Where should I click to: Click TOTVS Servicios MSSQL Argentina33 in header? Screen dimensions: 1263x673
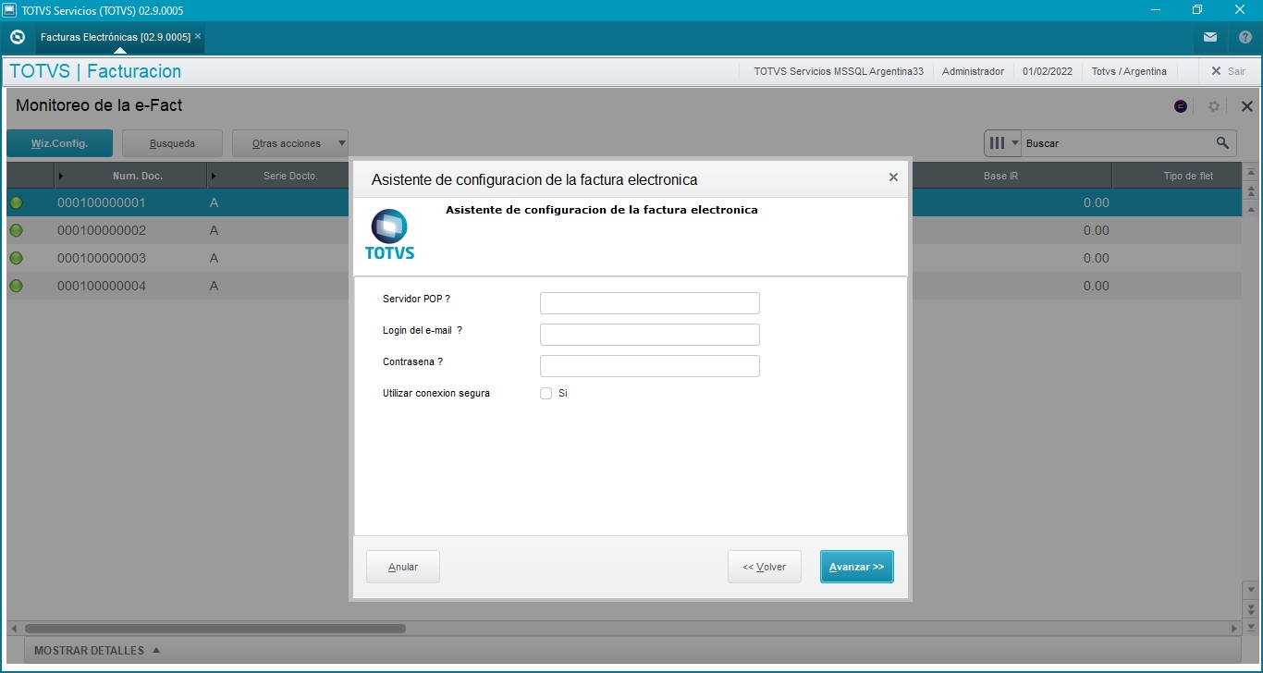tap(839, 71)
